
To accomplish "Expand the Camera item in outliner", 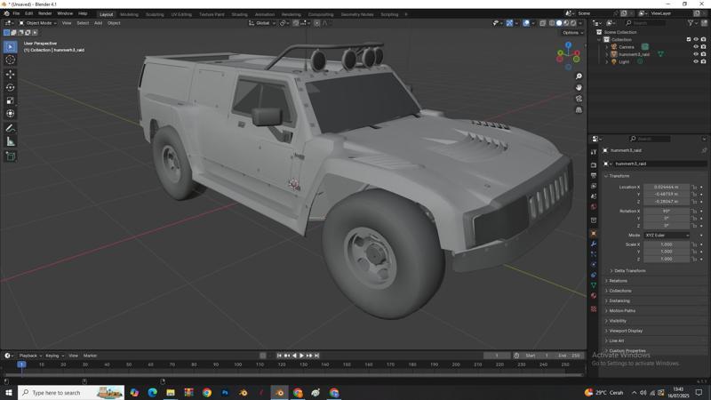I will coord(607,47).
